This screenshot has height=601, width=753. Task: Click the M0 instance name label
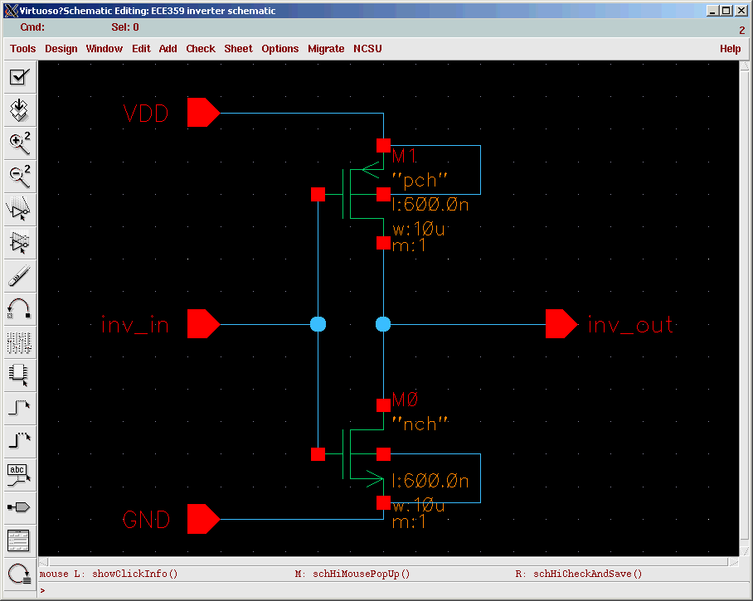pos(406,400)
